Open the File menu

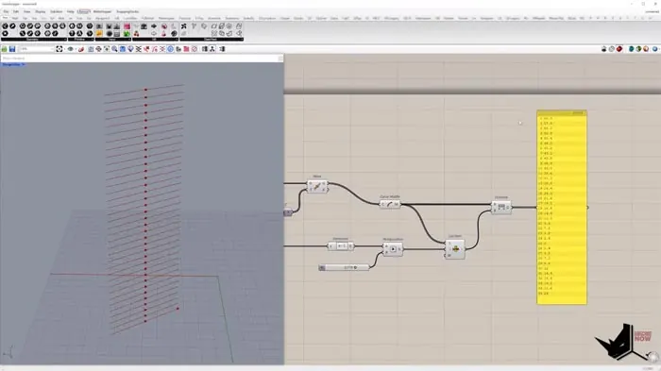click(x=6, y=12)
